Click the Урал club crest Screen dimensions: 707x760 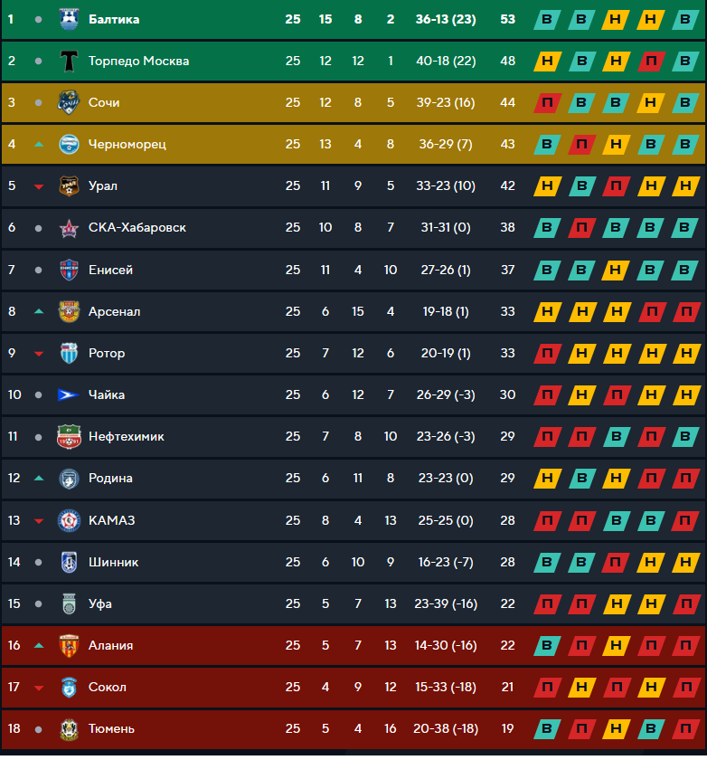(69, 186)
